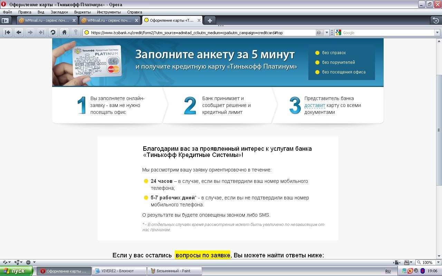Image resolution: width=442 pixels, height=276 pixels.
Task: Open the Opera Link status bar icon
Action: click(7, 262)
